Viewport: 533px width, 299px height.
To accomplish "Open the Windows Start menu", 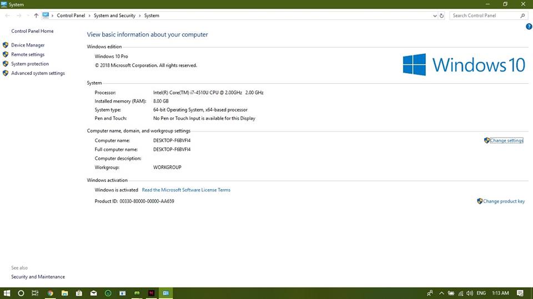I will coord(7,293).
